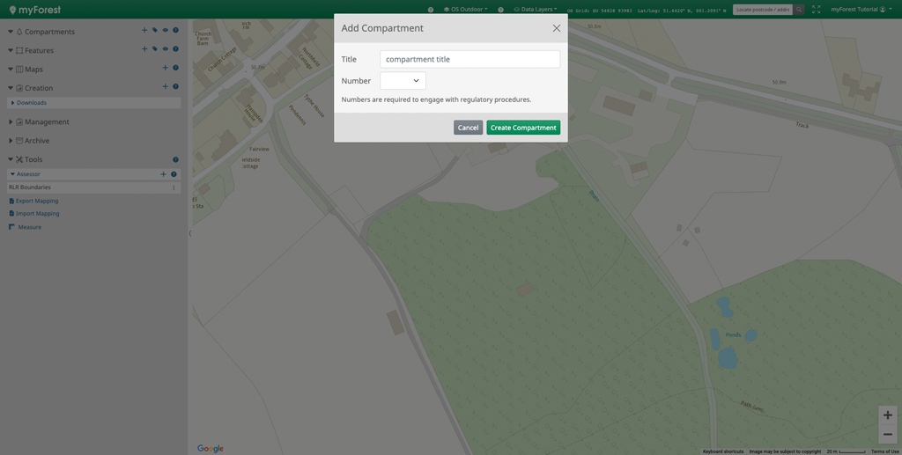Screen dimensions: 902x455
Task: Cancel the Add Compartment dialog
Action: 468,128
